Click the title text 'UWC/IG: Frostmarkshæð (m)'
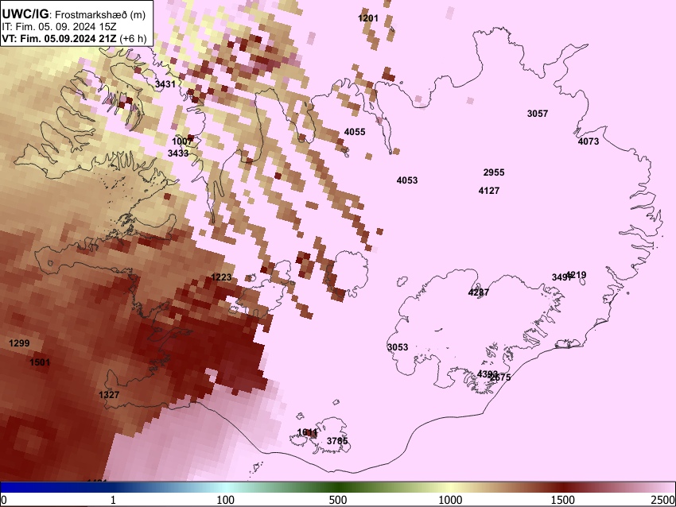 click(x=74, y=14)
